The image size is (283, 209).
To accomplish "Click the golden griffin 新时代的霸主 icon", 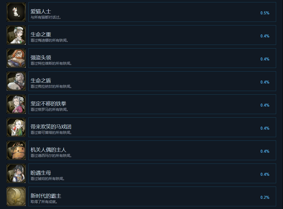I will tap(16, 196).
